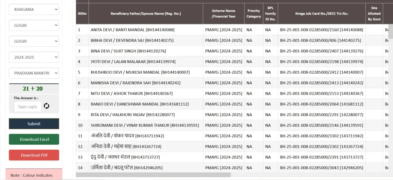Click the vertical scrollbar of the table
The width and height of the screenshot is (393, 180).
point(390,33)
